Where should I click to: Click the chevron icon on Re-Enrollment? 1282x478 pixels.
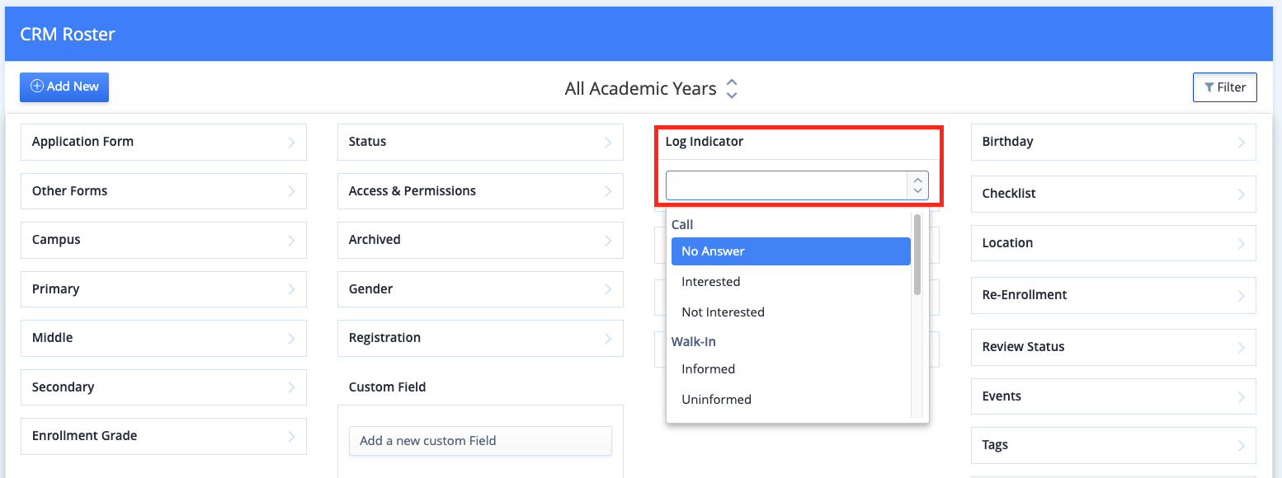[x=1242, y=295]
